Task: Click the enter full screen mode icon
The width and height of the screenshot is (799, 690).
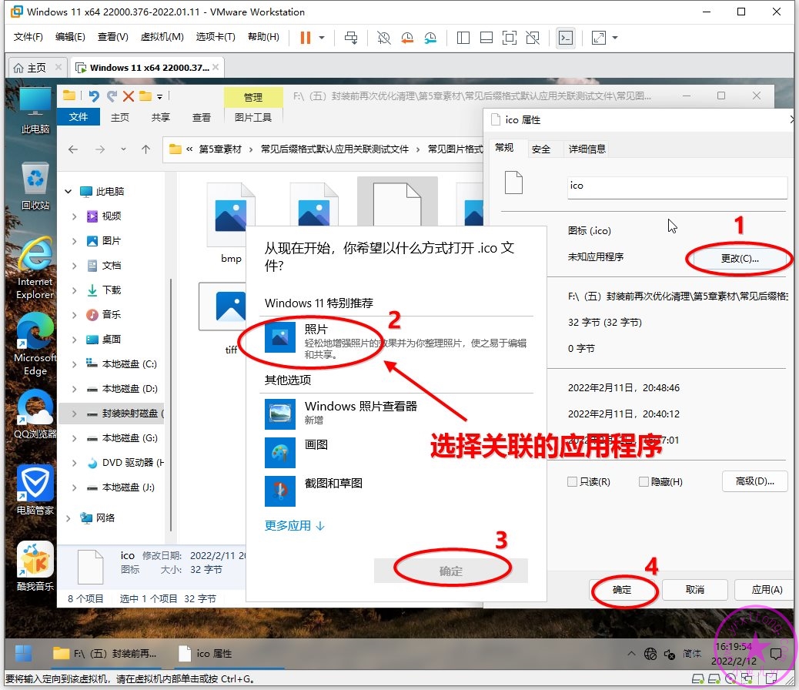Action: [x=510, y=38]
